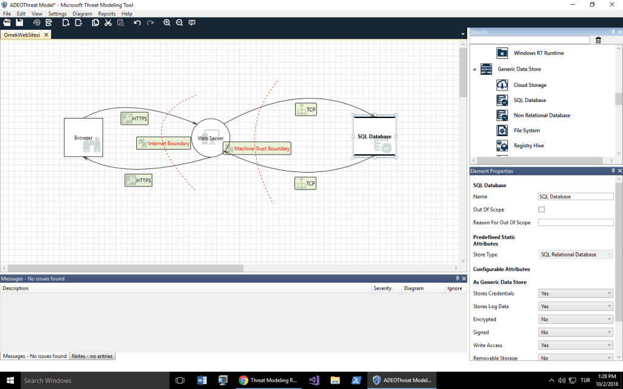Image resolution: width=623 pixels, height=389 pixels.
Task: Cut the selected element
Action: click(x=108, y=22)
